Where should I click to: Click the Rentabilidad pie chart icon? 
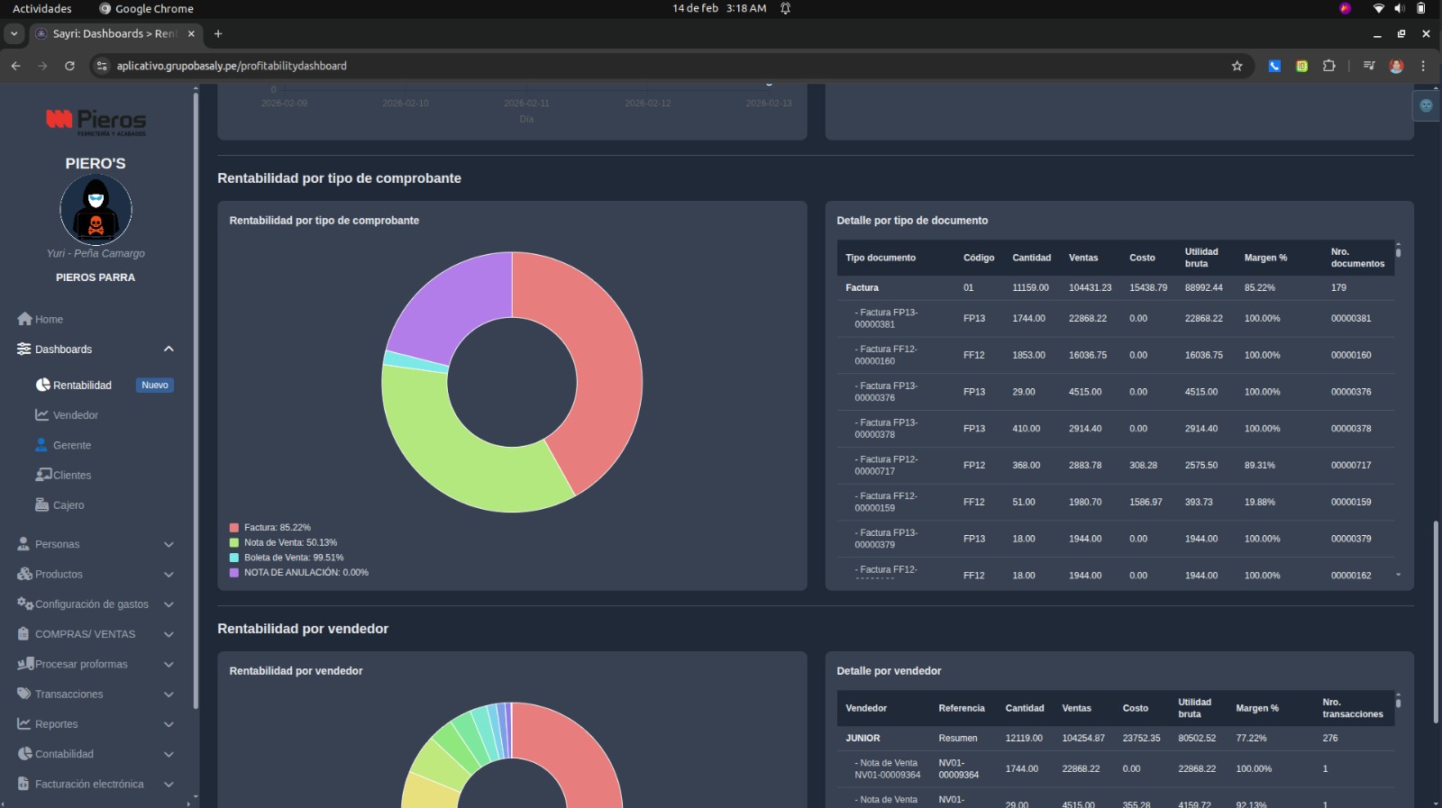pos(42,385)
